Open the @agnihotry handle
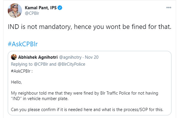Image resolution: width=177 pixels, height=118 pixels. [70, 57]
